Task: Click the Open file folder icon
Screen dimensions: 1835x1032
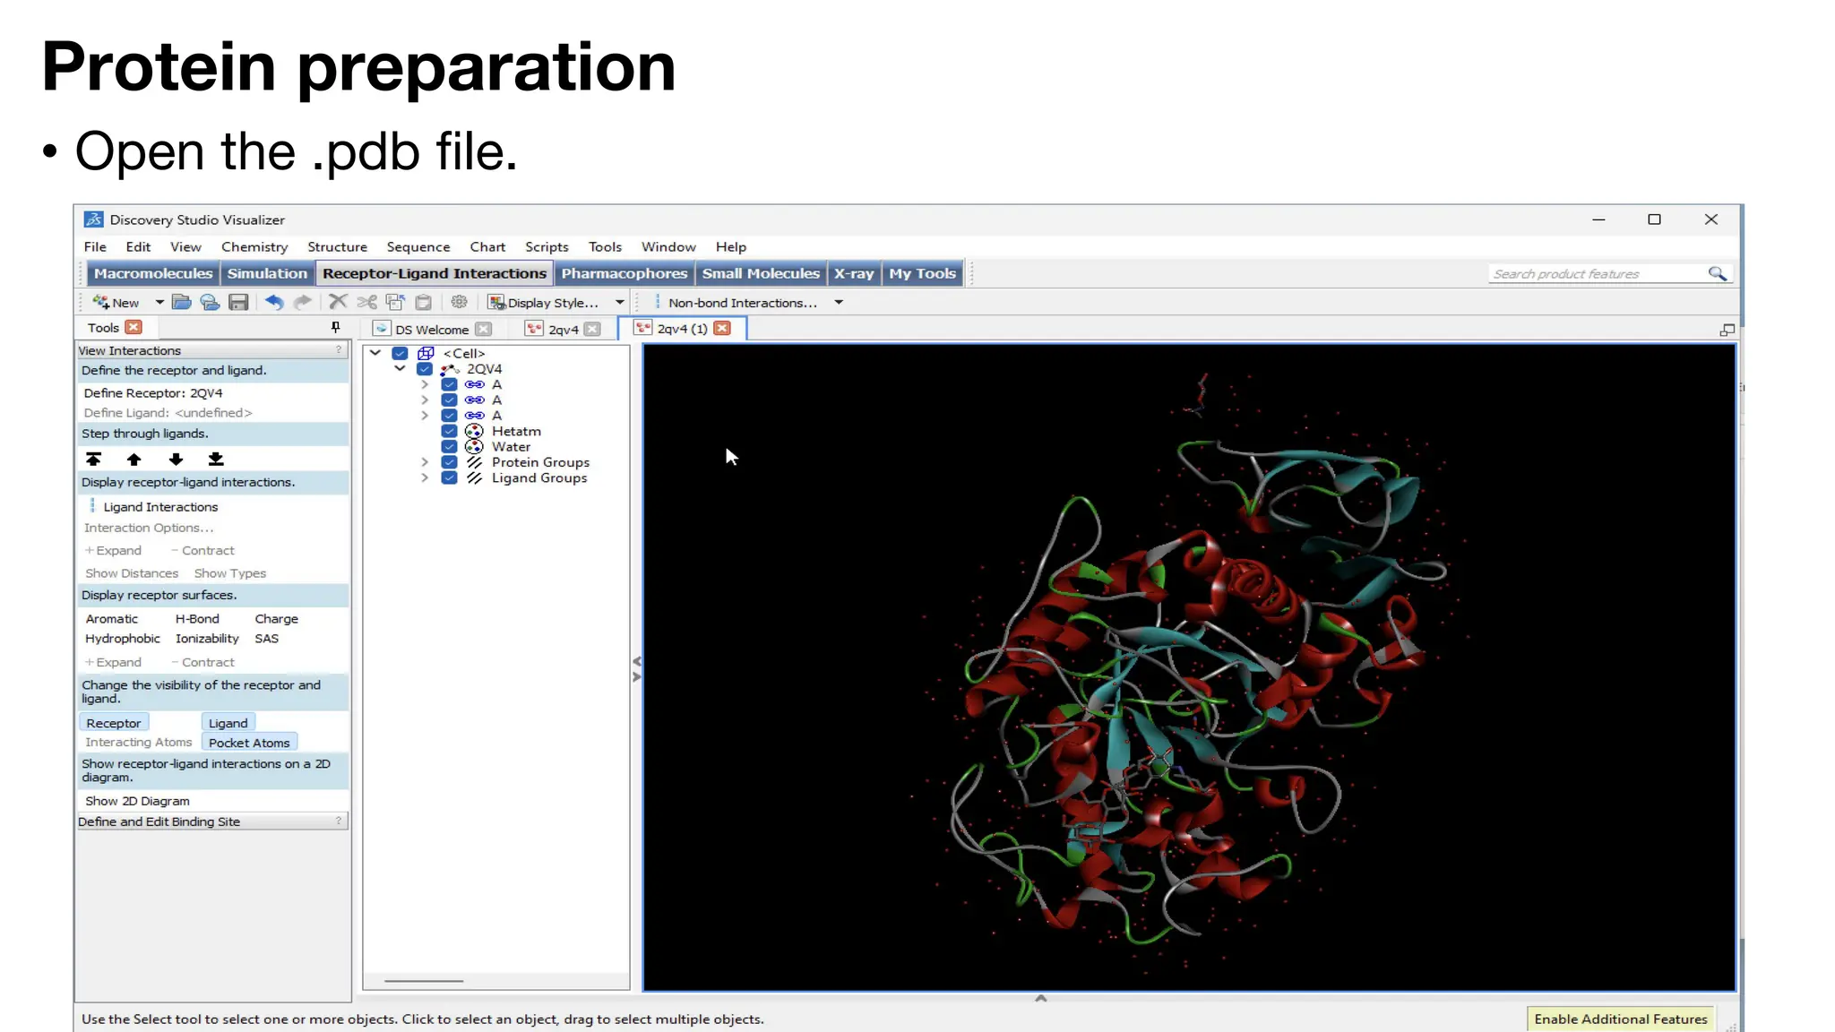Action: coord(182,303)
